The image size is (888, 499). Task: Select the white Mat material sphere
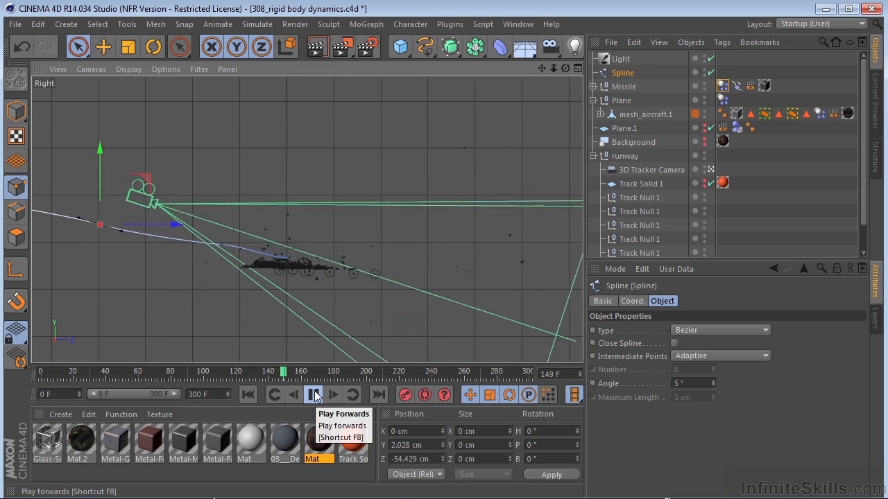[250, 444]
